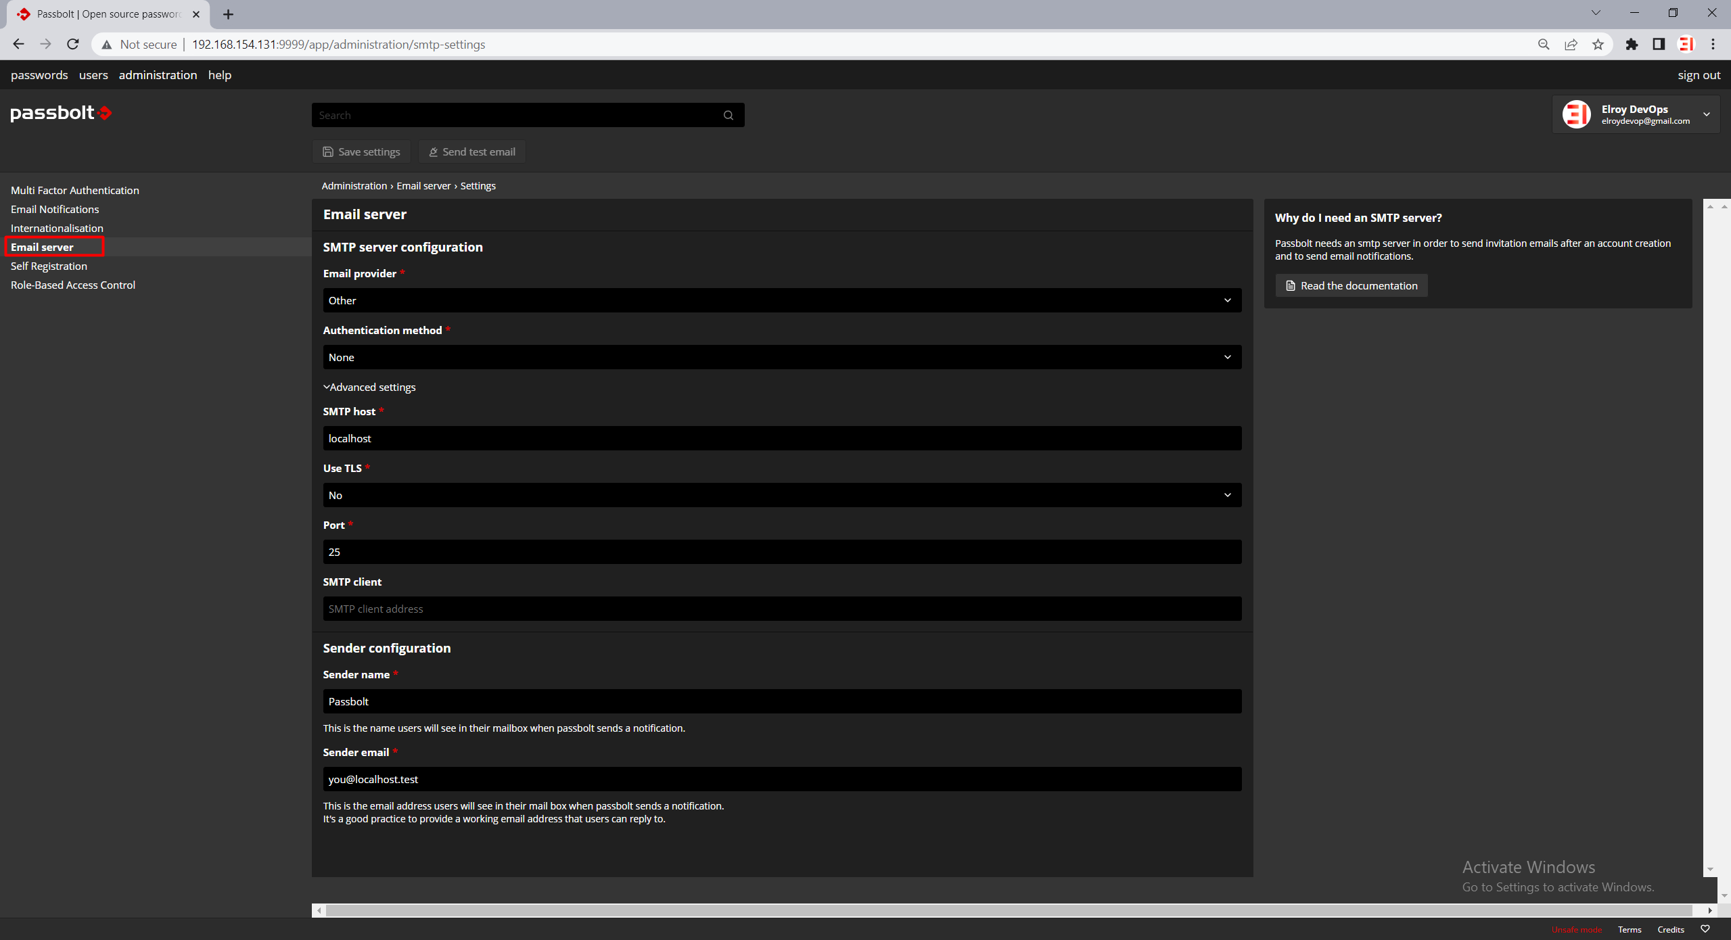Open the Chrome three-dot menu

1713,45
